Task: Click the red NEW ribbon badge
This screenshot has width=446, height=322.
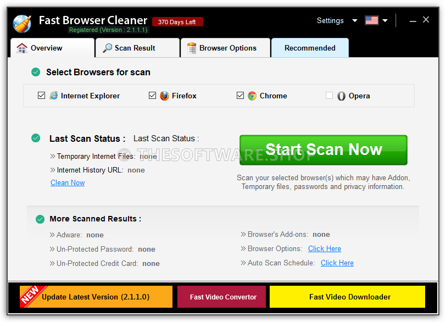Action: (31, 296)
